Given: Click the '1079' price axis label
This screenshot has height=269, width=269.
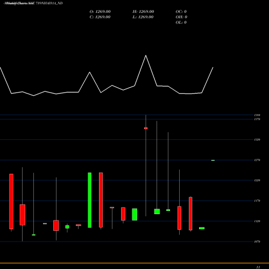Looking at the screenshot, I should coord(257,242).
